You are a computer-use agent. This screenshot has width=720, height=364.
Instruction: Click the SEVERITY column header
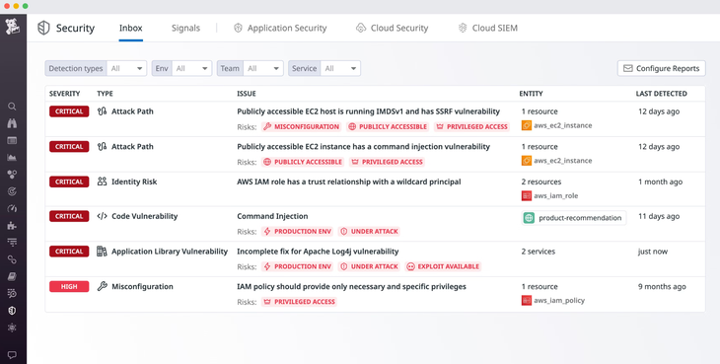click(x=65, y=94)
